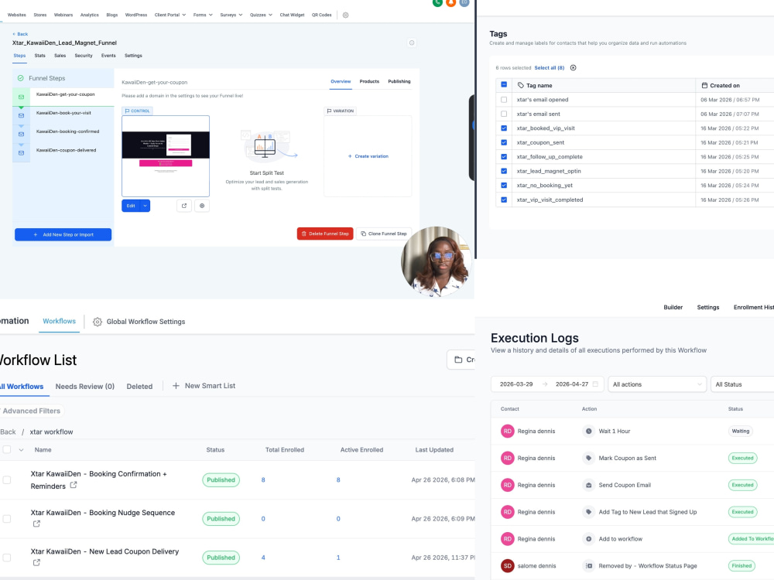Click the Advanced Filters button
This screenshot has height=580, width=774.
32,411
